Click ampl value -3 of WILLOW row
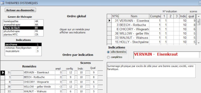 point(59,87)
